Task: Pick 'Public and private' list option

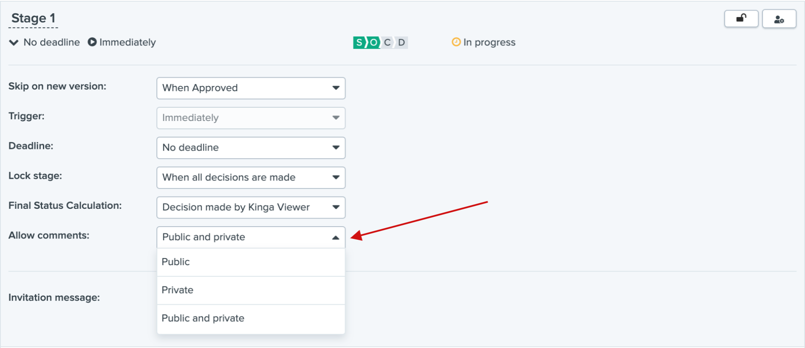Action: 251,318
